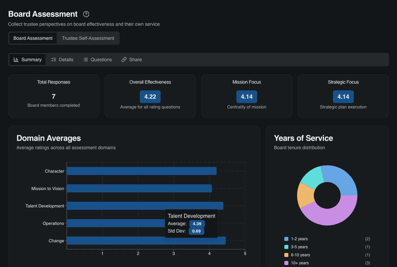Click the 10+ years purple legend swatch
The width and height of the screenshot is (397, 267).
coord(286,263)
